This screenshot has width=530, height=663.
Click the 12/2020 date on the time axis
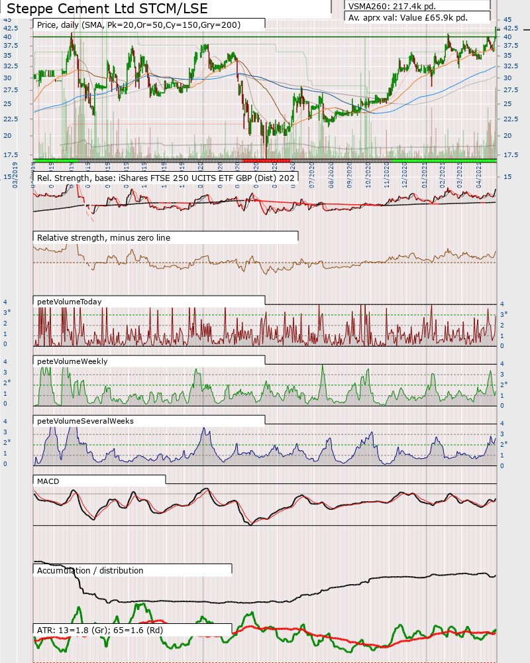[405, 175]
